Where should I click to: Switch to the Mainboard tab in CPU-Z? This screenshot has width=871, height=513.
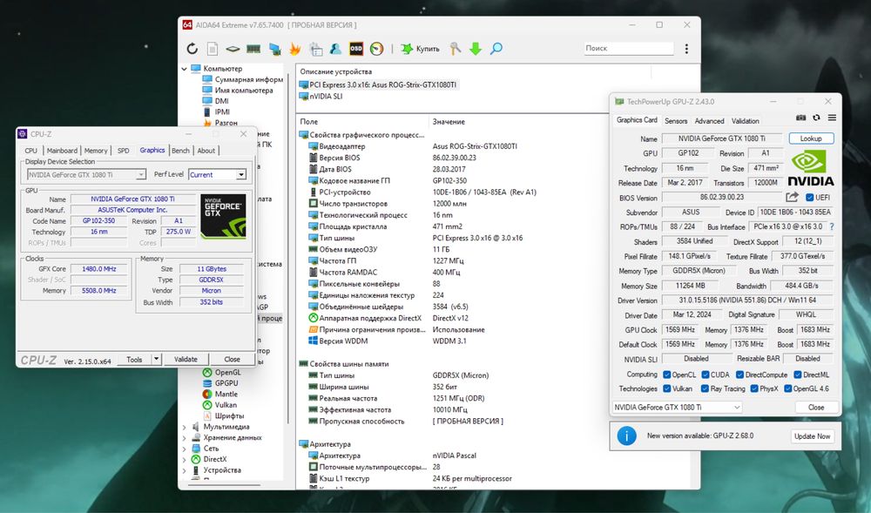(x=62, y=151)
